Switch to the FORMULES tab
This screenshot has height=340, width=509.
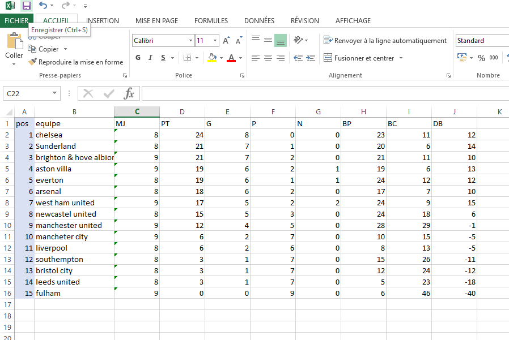[x=211, y=21]
